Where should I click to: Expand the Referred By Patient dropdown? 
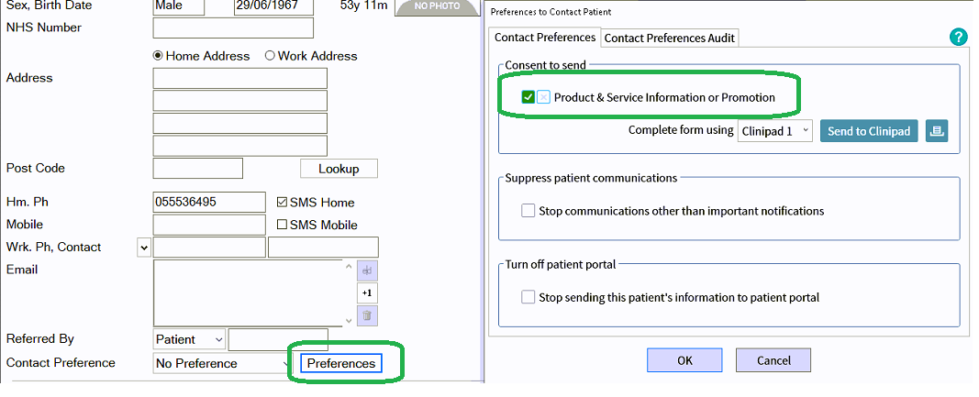point(189,339)
